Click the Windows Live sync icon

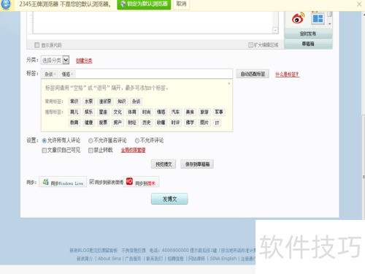[46, 182]
